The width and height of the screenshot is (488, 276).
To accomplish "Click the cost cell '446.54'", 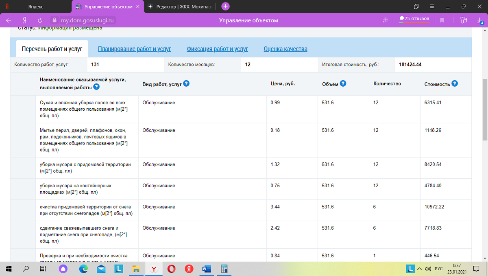I will coord(431,256).
